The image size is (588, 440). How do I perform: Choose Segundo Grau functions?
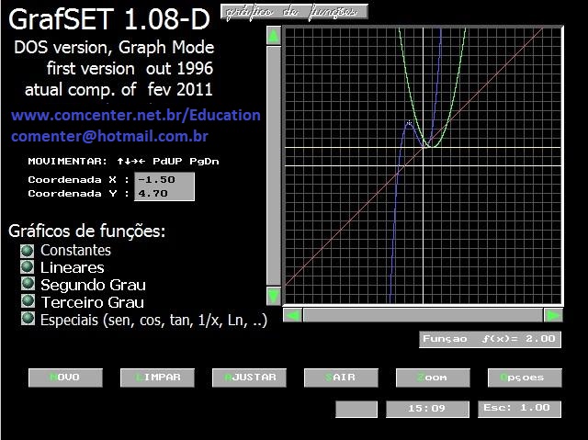pyautogui.click(x=27, y=285)
